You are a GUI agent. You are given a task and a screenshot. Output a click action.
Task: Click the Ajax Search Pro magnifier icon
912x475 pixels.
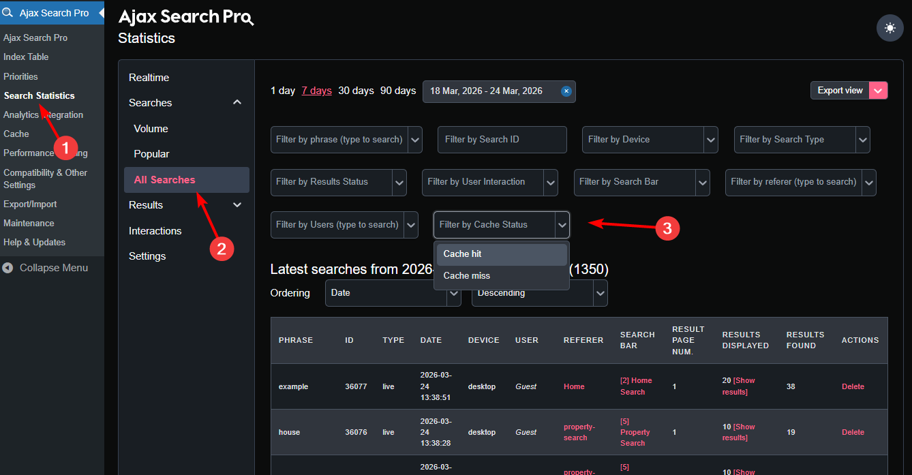tap(8, 13)
